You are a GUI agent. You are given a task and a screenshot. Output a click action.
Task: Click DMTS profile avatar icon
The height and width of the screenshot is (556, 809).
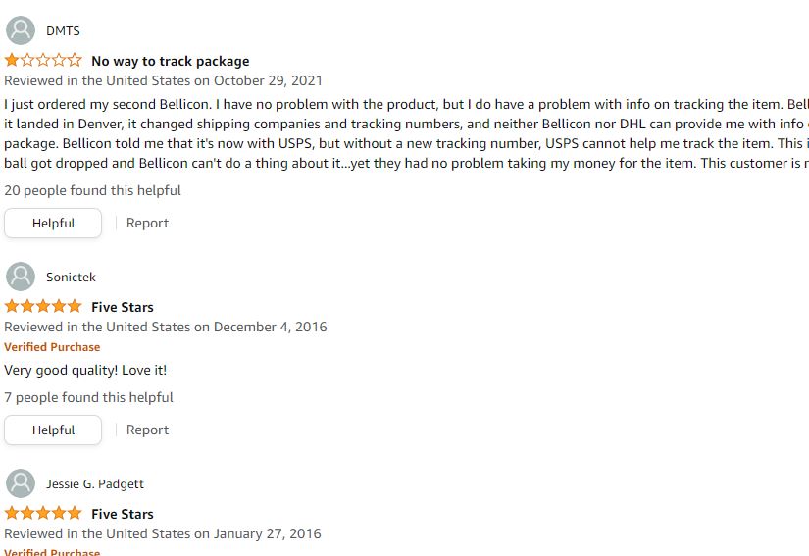pos(20,30)
